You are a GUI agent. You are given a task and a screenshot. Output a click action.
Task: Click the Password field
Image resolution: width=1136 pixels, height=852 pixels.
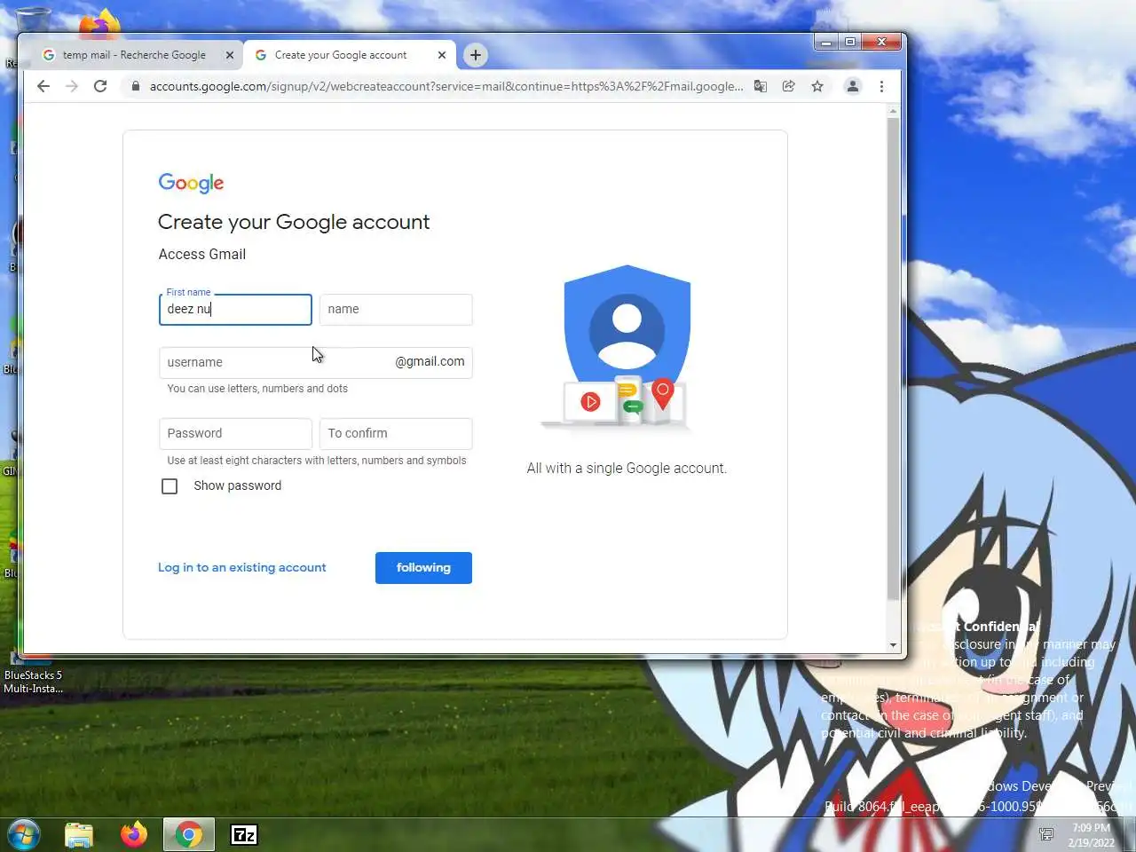235,433
